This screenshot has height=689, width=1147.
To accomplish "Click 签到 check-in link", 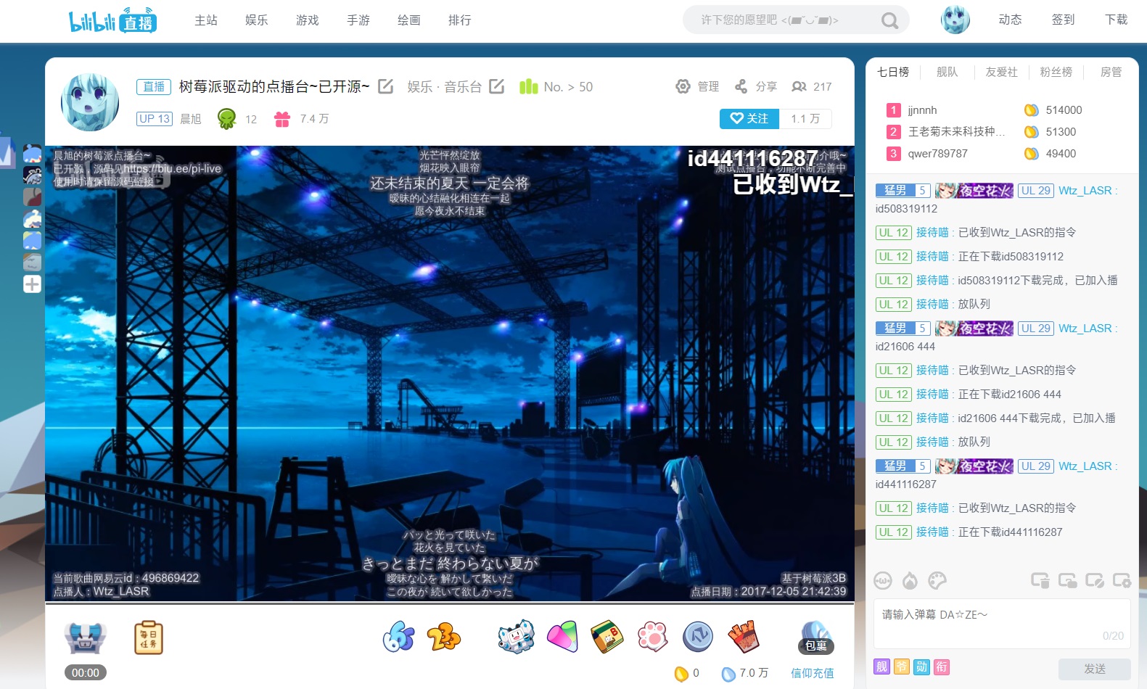I will pyautogui.click(x=1063, y=20).
